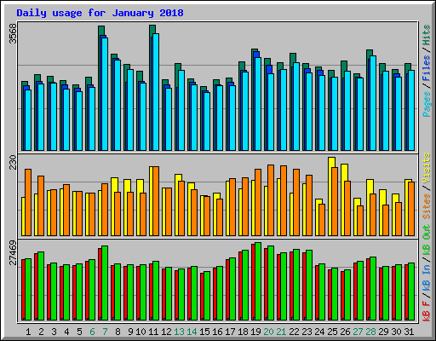This screenshot has height=341, width=436.
Task: Select the cyan Pages bar for day 28
Action: [373, 103]
